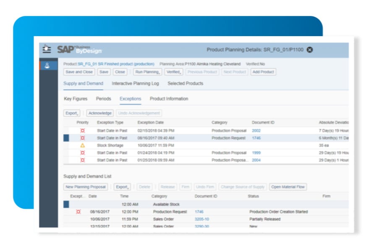
Task: Select the '35 ea' deviation cell
Action: pos(324,145)
